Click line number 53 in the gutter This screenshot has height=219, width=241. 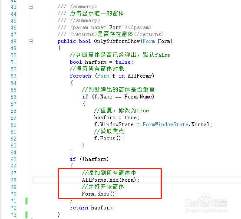tap(13, 76)
